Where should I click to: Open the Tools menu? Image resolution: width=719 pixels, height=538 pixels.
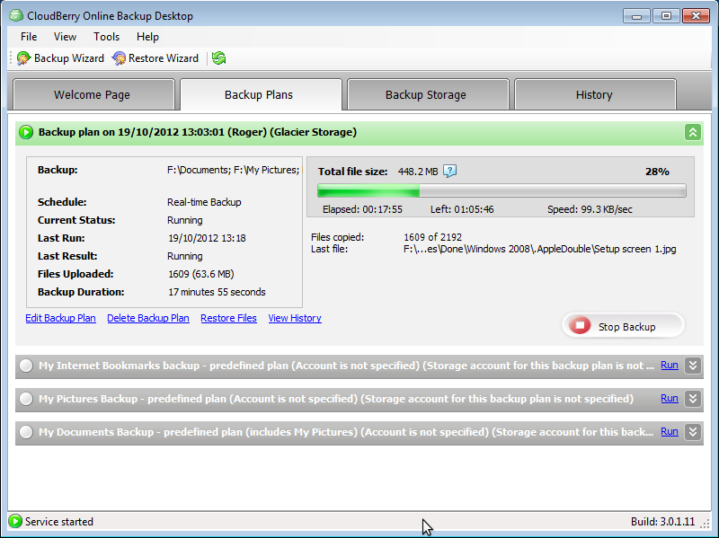pyautogui.click(x=106, y=37)
